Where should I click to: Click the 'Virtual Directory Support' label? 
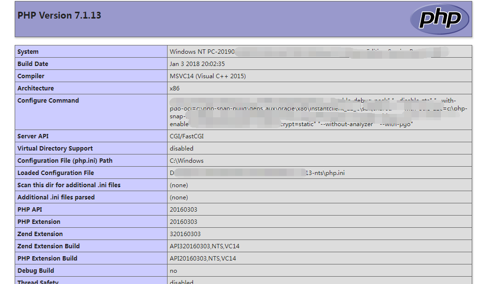click(x=55, y=149)
